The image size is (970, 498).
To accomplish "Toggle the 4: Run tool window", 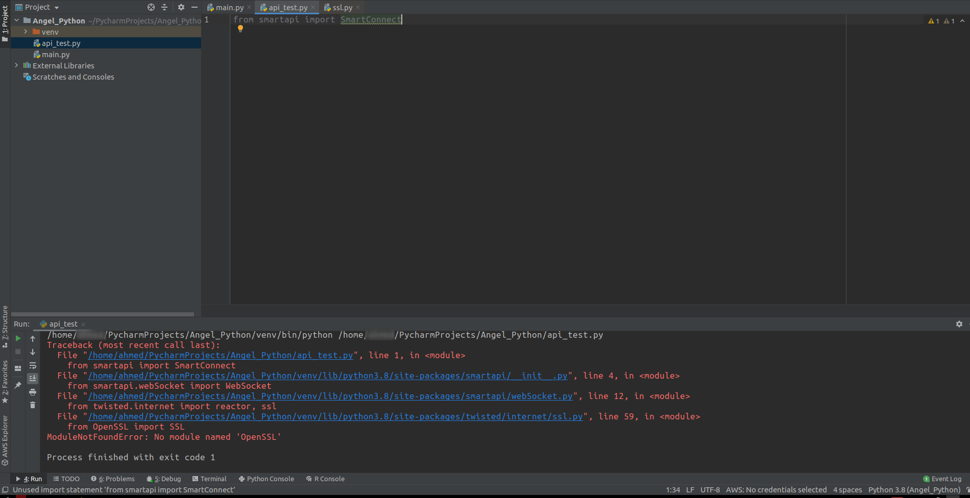I will [29, 479].
